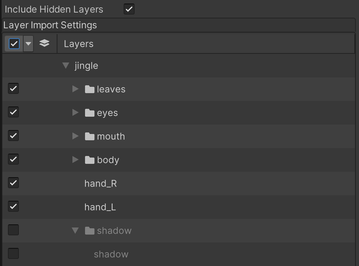
Task: Enable the shadow group import checkbox
Action: click(13, 230)
